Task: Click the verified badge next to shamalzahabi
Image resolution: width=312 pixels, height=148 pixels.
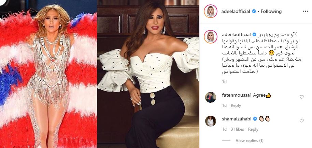Action: pyautogui.click(x=255, y=119)
